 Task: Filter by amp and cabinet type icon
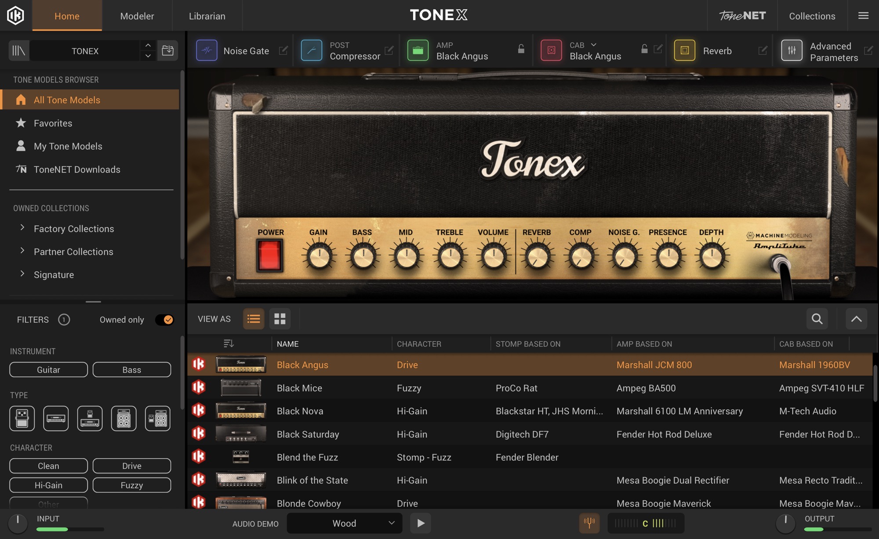click(x=123, y=418)
